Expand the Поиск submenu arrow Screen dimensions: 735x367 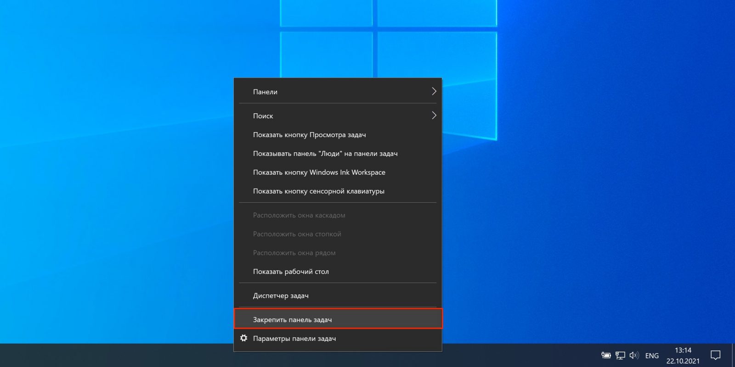[434, 115]
